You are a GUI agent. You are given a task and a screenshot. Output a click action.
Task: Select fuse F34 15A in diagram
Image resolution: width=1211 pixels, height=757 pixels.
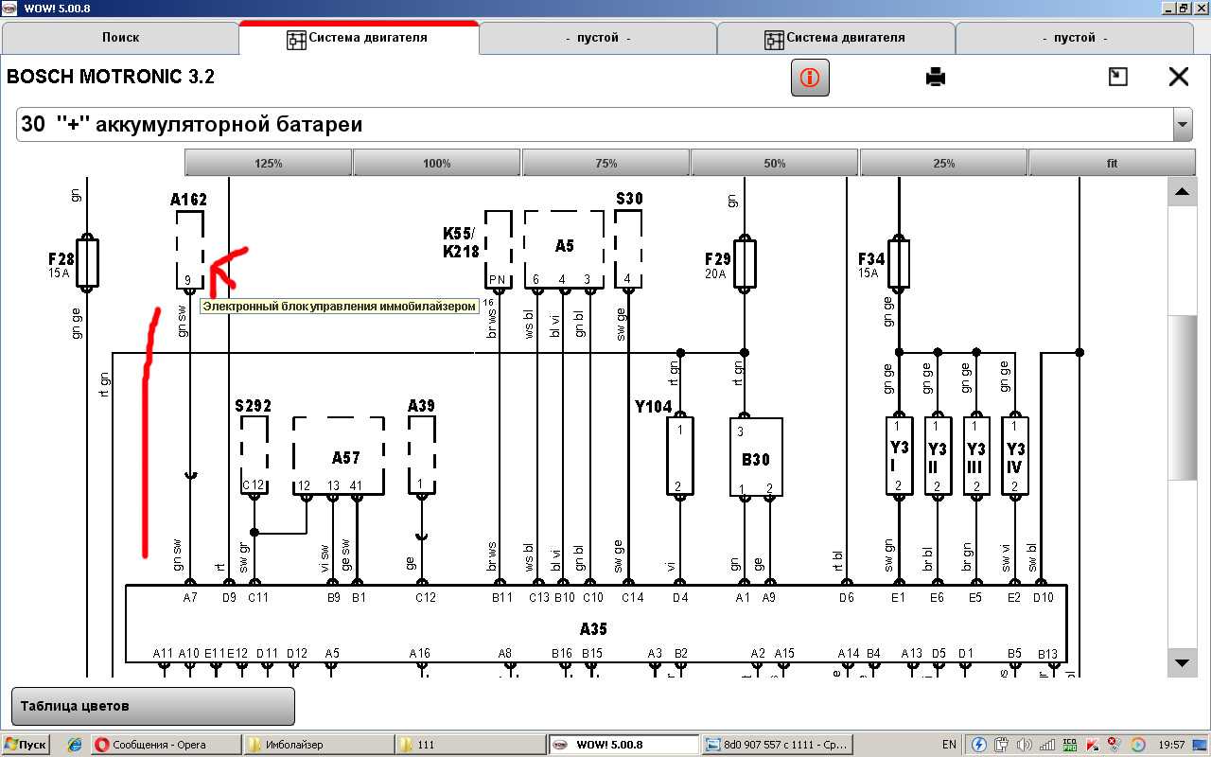click(898, 262)
